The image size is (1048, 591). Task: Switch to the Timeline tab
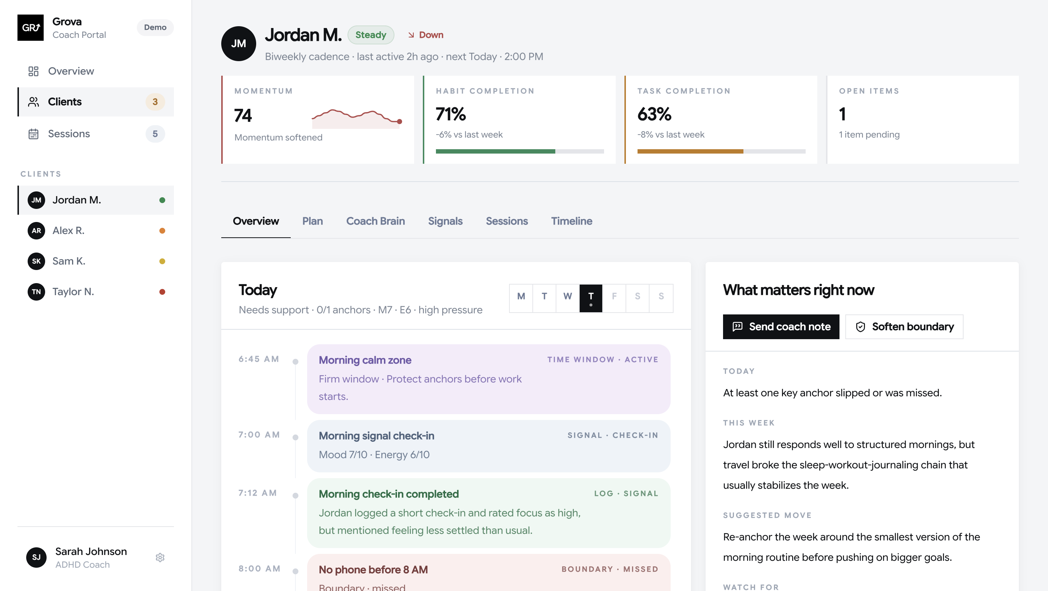tap(571, 221)
